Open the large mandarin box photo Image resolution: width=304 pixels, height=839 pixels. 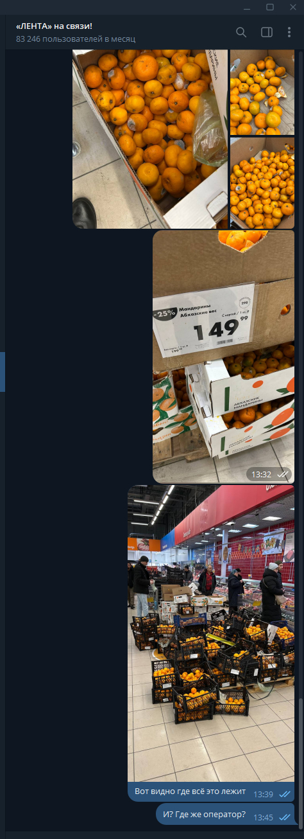coord(150,139)
